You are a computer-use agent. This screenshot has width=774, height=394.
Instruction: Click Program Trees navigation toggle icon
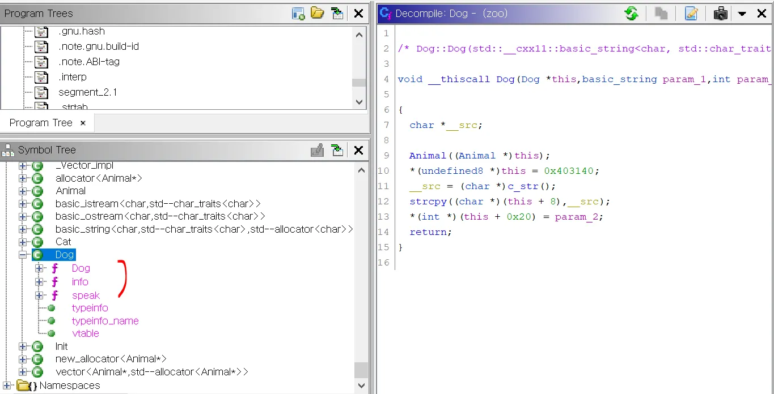coord(337,14)
